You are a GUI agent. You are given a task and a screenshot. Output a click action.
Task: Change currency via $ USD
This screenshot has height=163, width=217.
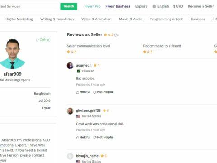(x=178, y=6)
